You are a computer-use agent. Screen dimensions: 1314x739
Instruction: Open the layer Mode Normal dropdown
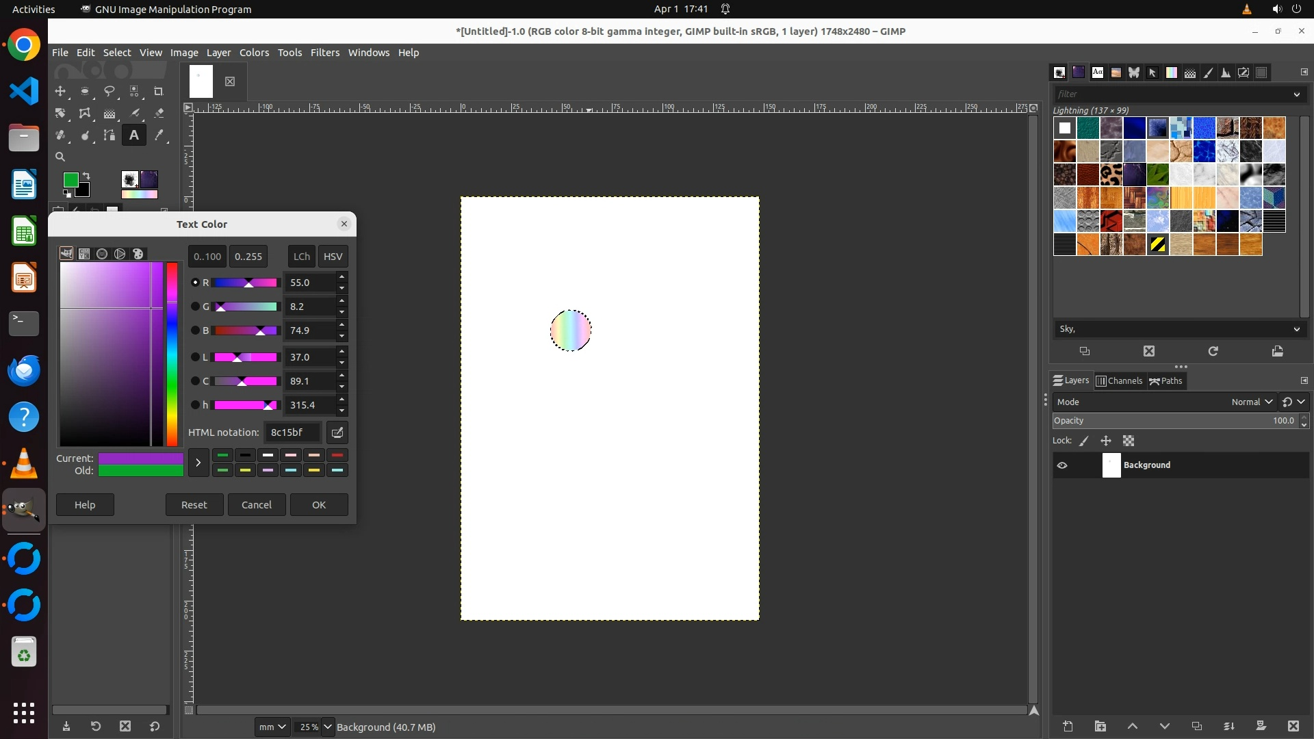pos(1251,402)
